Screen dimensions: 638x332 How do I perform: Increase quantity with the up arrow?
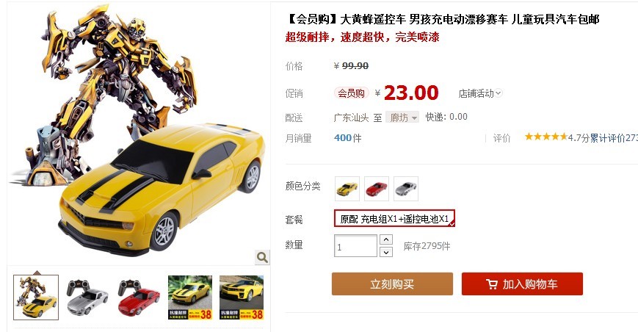(386, 239)
